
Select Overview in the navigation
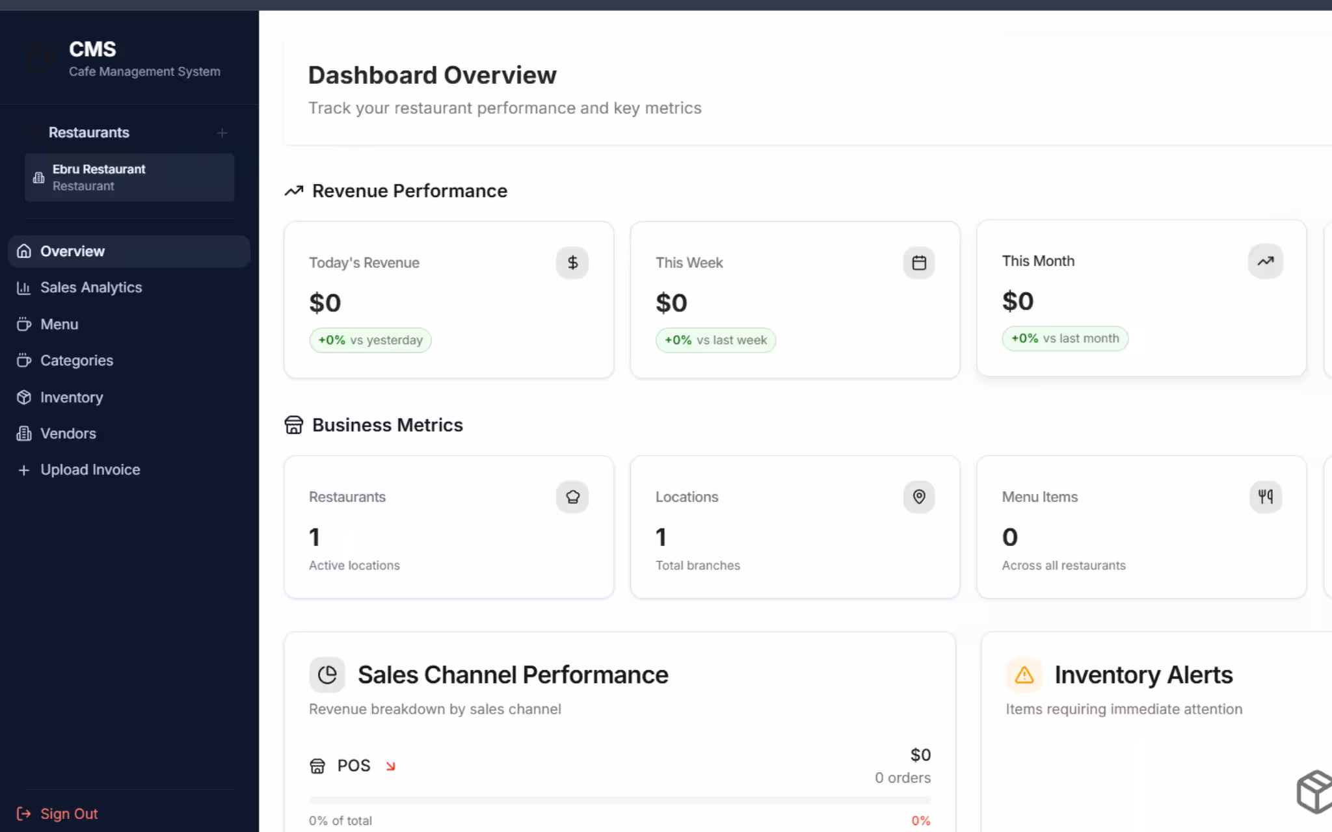(72, 251)
